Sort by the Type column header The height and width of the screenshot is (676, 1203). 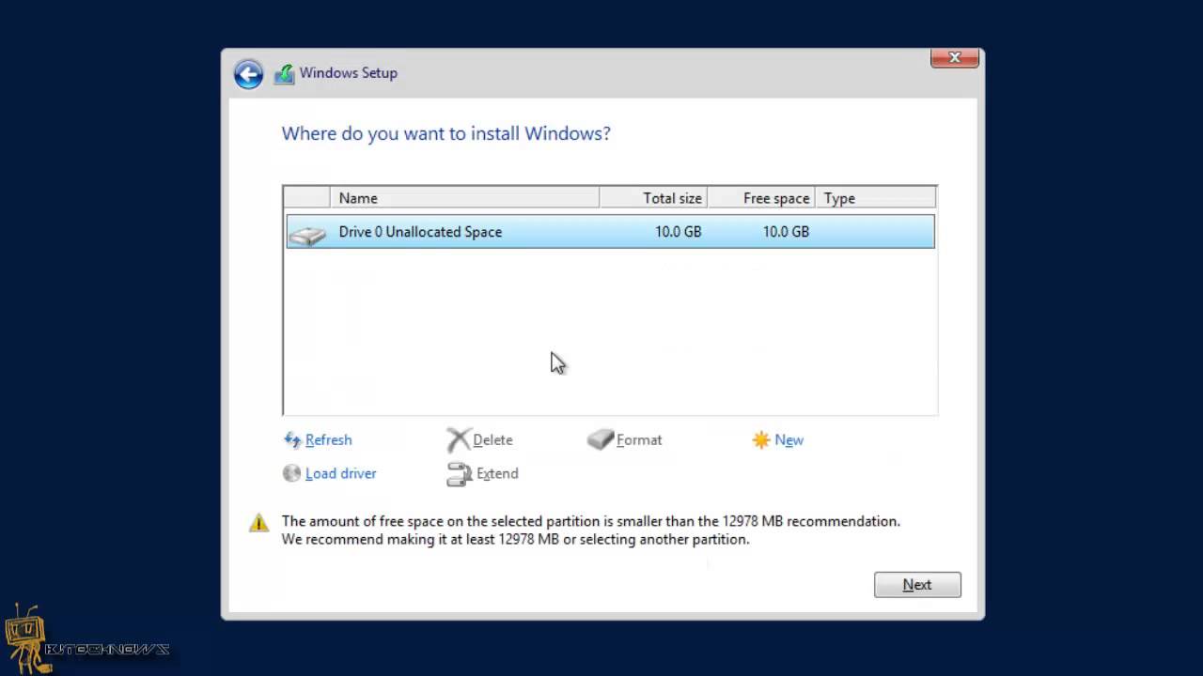pyautogui.click(x=876, y=198)
